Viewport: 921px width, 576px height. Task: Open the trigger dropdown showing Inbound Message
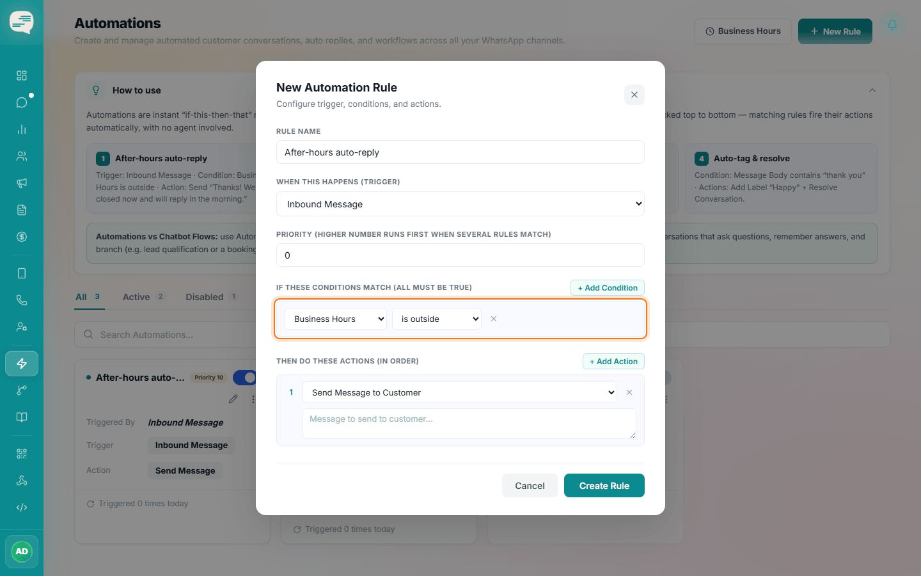[x=460, y=204]
